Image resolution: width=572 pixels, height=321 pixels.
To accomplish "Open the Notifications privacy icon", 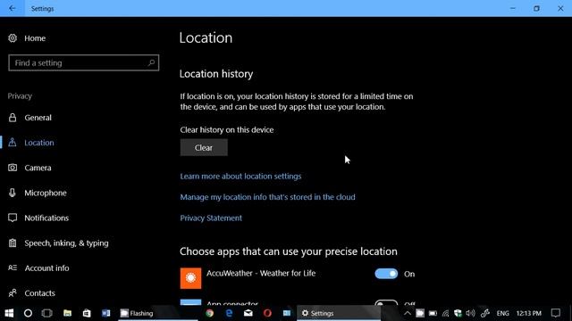I will 13,218.
